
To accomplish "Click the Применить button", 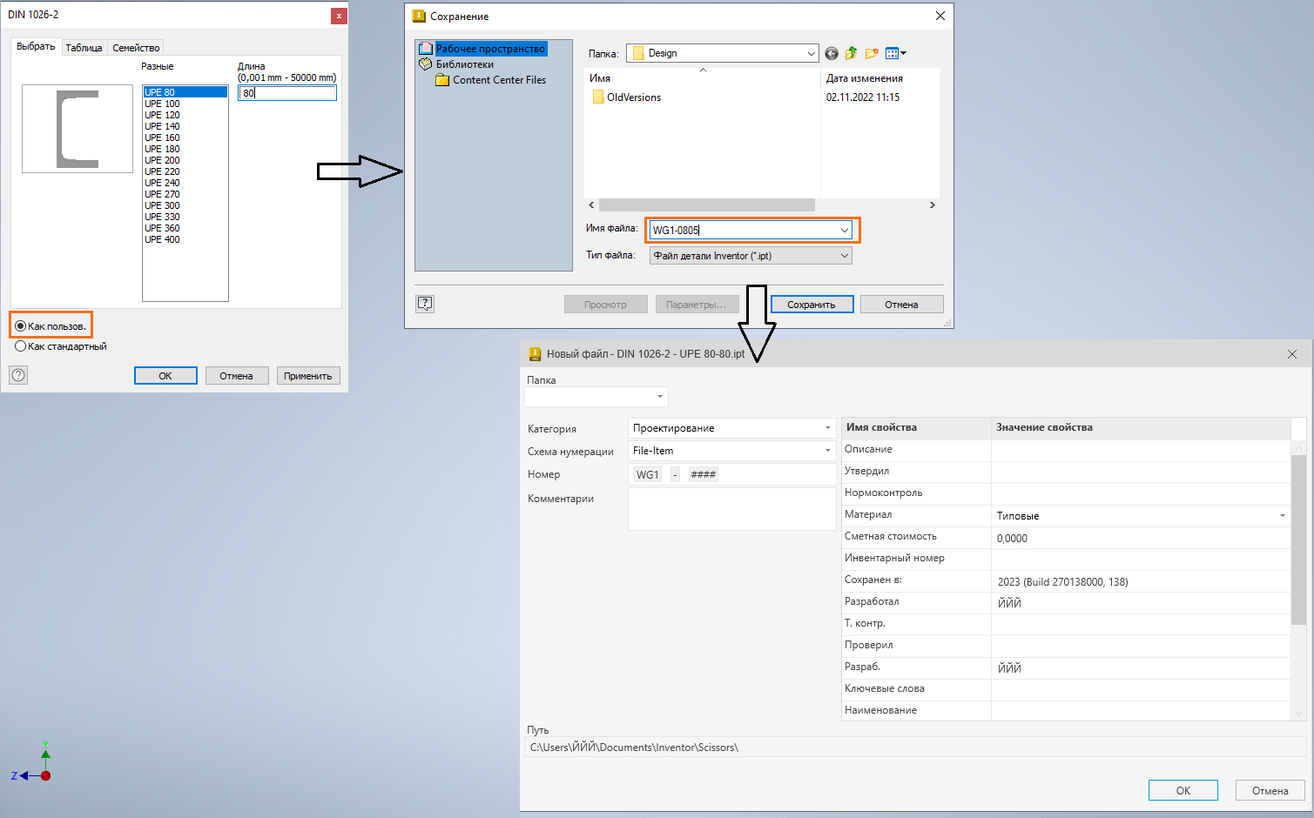I will point(308,376).
